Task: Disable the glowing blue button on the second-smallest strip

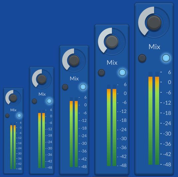Action: [x=49, y=101]
